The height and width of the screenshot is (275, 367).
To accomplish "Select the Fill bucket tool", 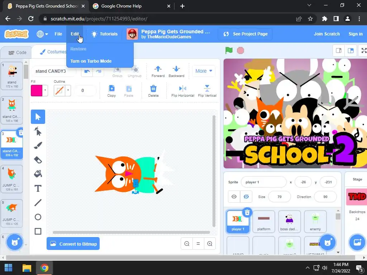I will pos(38,174).
